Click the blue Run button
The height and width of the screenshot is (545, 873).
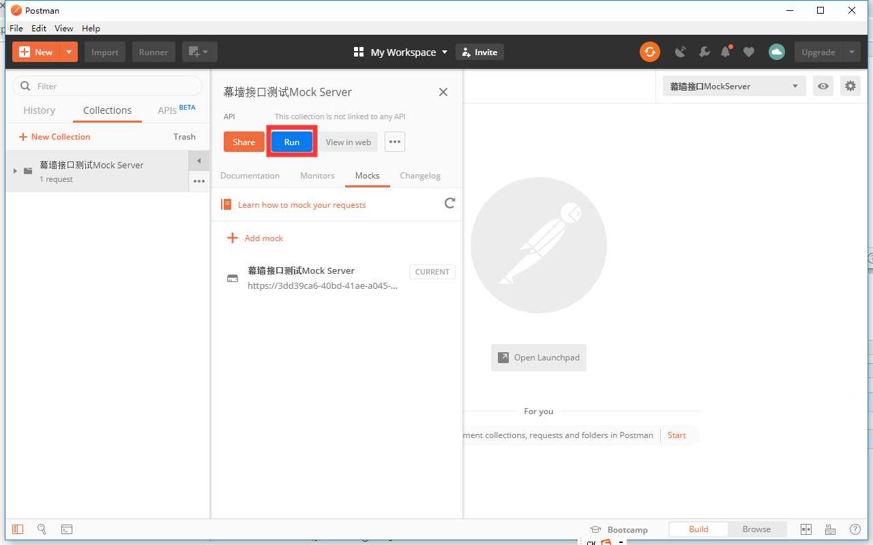tap(292, 142)
